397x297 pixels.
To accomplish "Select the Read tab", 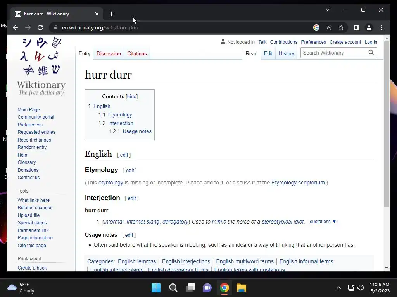I will point(251,53).
